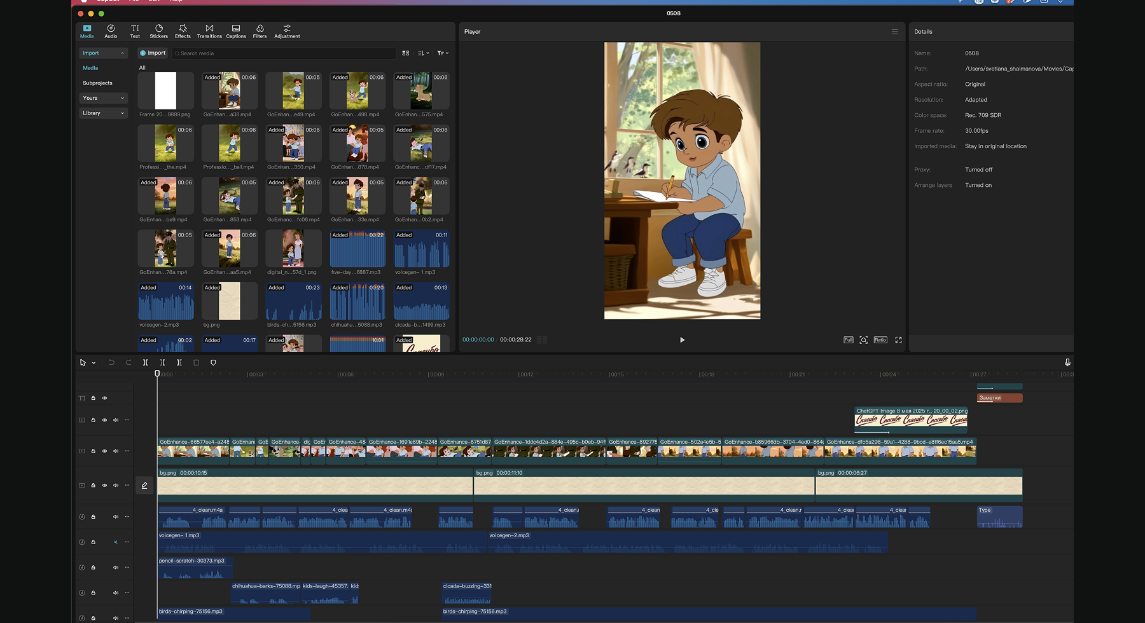Click the '30.00fps' frame rate value
This screenshot has height=623, width=1145.
(x=976, y=131)
